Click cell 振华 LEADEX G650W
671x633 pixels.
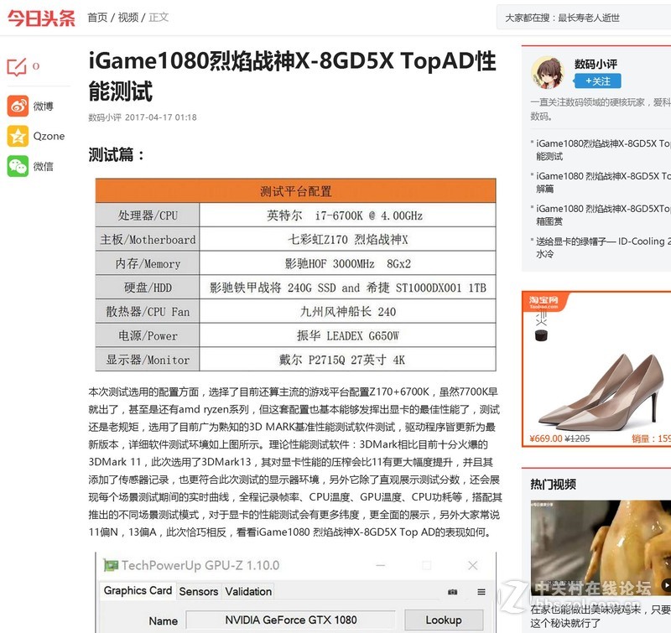347,335
